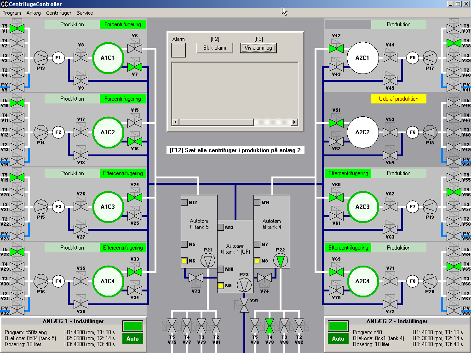Click Produktion label above A2C1
The width and height of the screenshot is (471, 353).
(x=399, y=24)
